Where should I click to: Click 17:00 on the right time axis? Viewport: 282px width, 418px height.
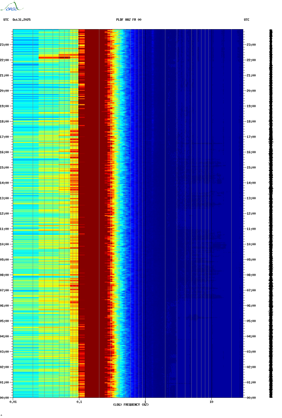(251, 137)
